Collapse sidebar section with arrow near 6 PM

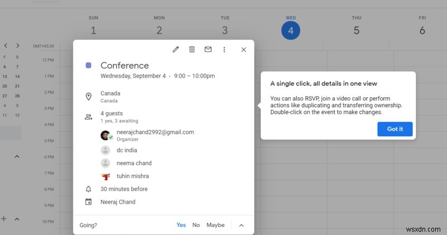[17, 156]
